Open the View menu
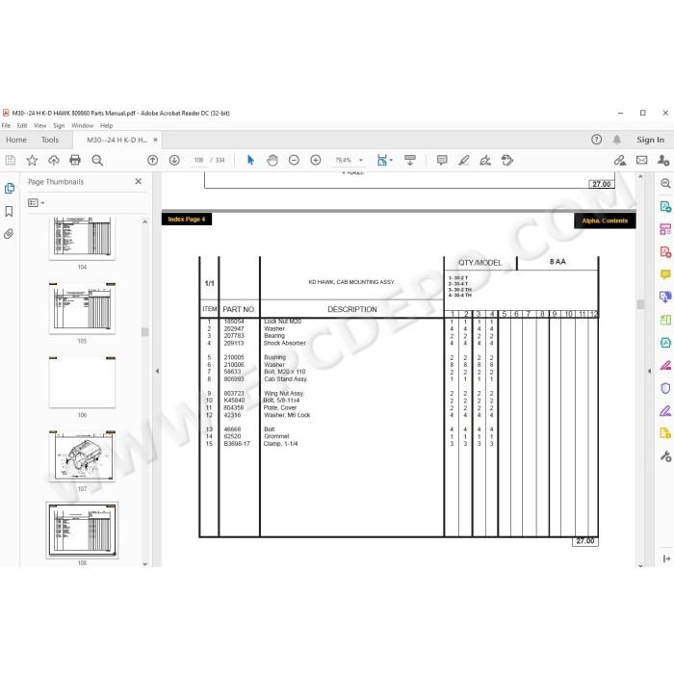This screenshot has height=674, width=674. (40, 125)
